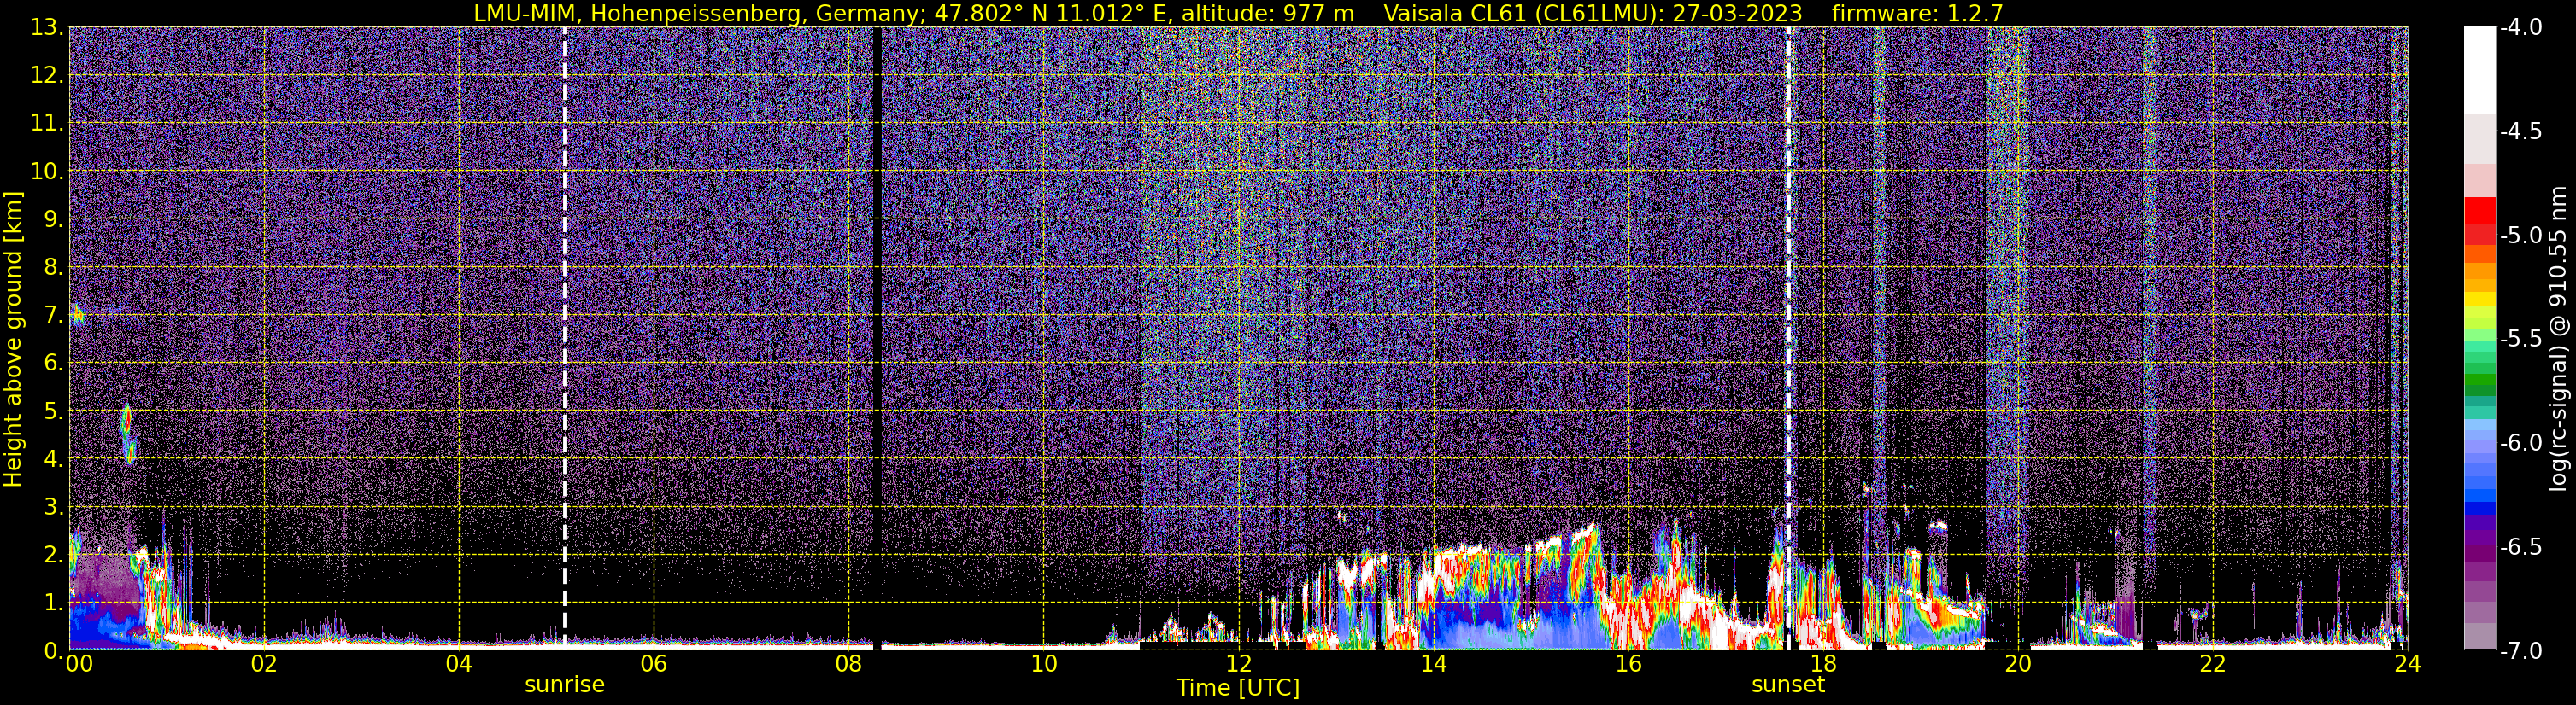Click the black data gap bar after 08 UTC
The width and height of the screenshot is (2576, 705).
pyautogui.click(x=878, y=339)
